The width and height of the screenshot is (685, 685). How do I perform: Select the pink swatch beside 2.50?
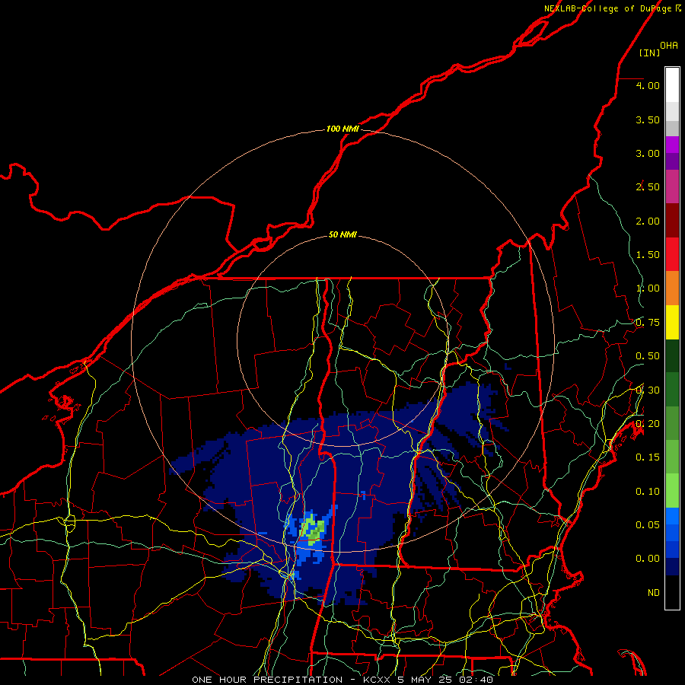pyautogui.click(x=672, y=186)
